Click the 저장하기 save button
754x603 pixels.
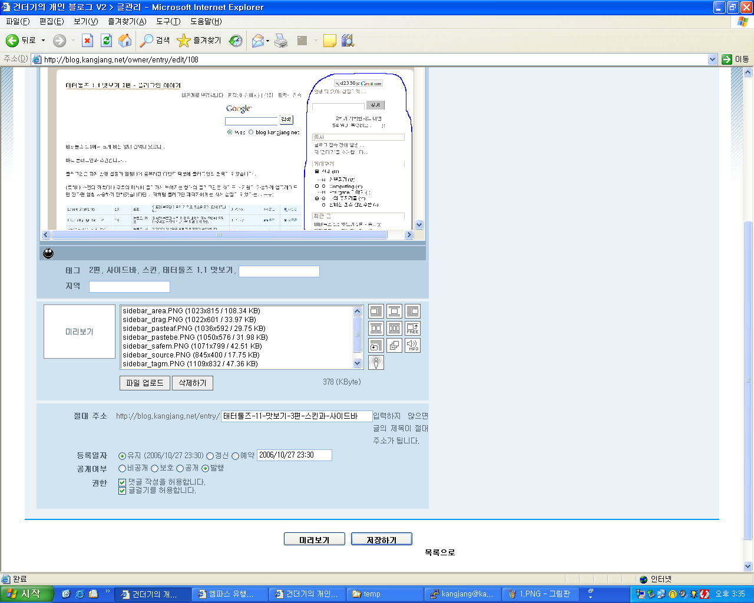tap(381, 538)
